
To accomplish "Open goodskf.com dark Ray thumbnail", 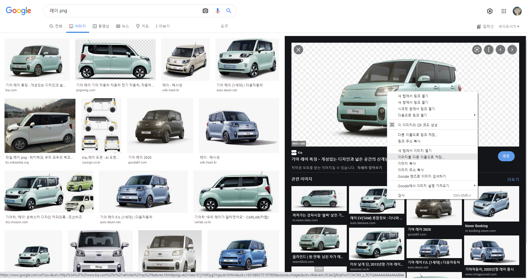I will point(160,126).
